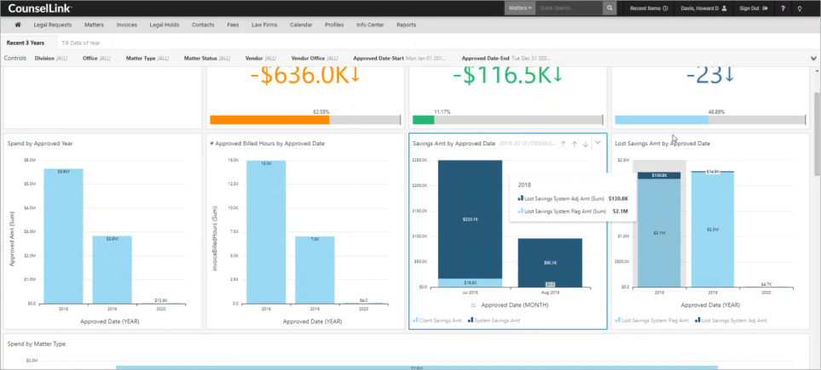
Task: Toggle Lost Savings System Flag Amt legend
Action: (x=652, y=320)
